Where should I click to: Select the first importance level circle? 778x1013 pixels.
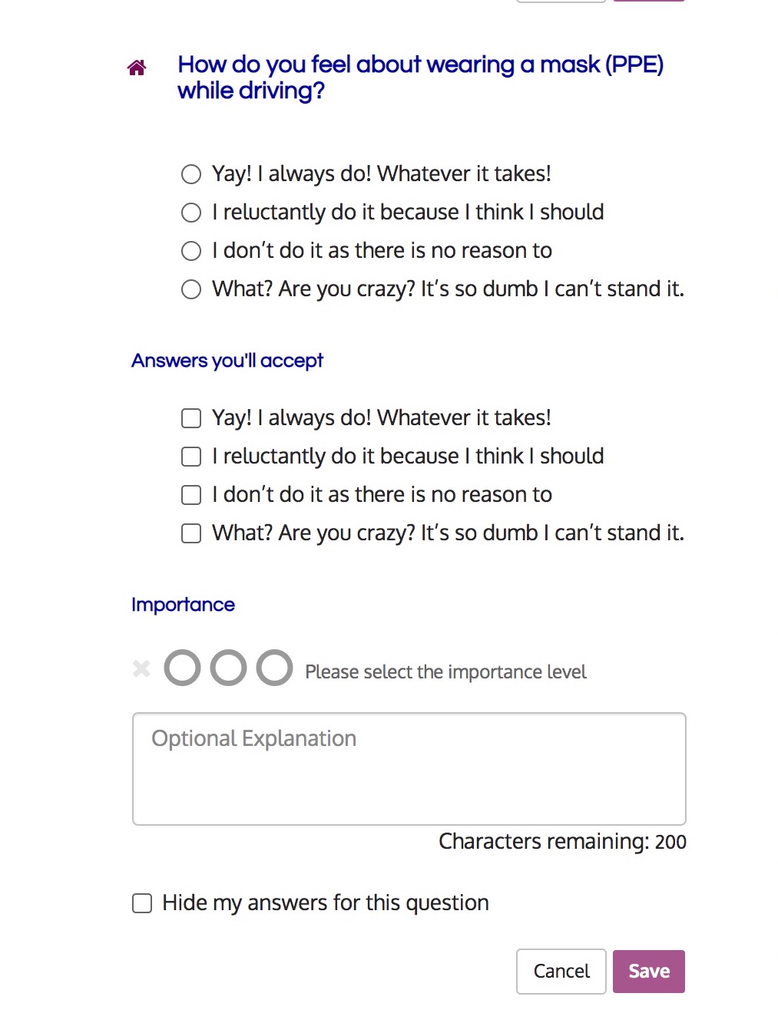click(182, 668)
